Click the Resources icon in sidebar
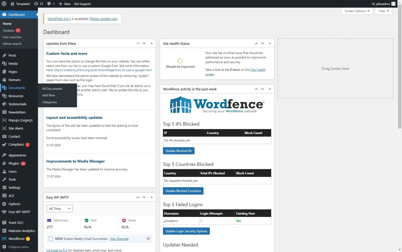Screen dimensions: 402x252 click(4, 96)
